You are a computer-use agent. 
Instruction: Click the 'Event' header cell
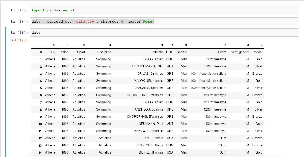pos(222,52)
